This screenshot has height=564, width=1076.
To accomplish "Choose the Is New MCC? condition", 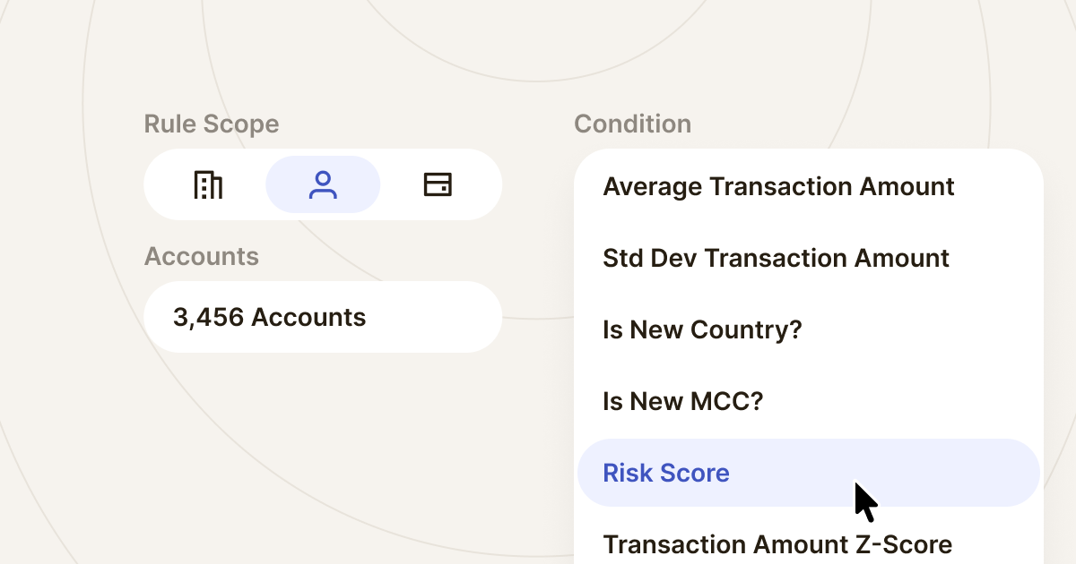I will click(682, 401).
